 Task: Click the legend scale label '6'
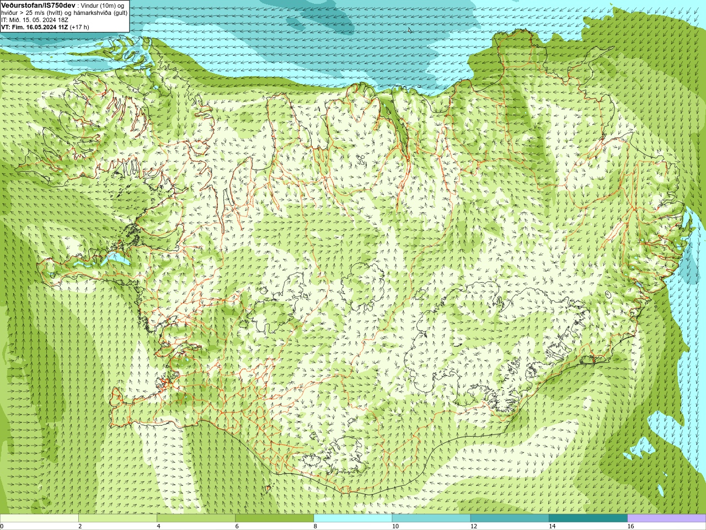(237, 526)
